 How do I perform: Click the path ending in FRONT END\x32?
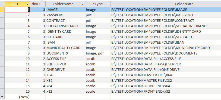[166, 91]
